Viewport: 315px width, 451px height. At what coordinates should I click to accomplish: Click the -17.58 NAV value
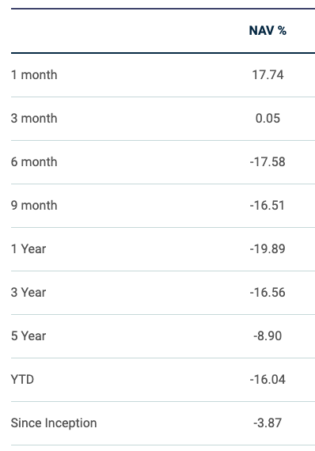268,161
